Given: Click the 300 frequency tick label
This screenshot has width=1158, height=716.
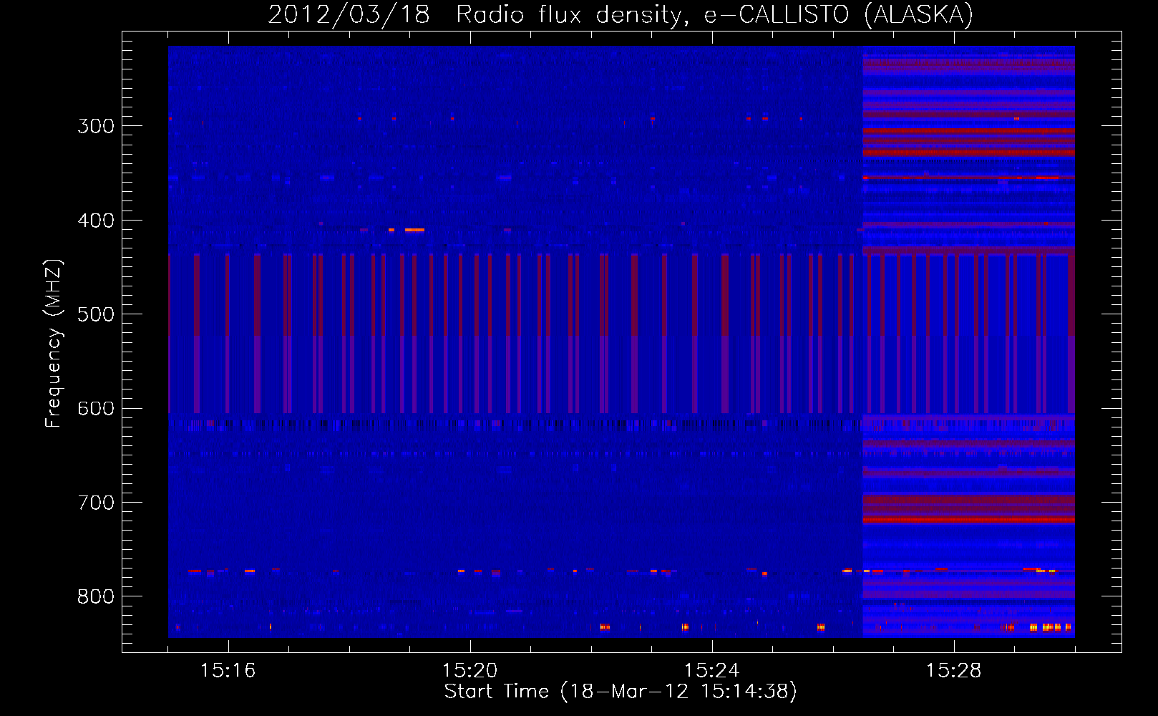Looking at the screenshot, I should click(x=96, y=126).
